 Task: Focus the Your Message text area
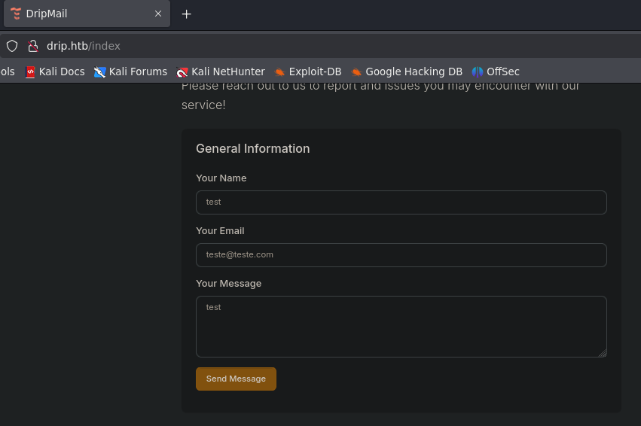click(401, 326)
